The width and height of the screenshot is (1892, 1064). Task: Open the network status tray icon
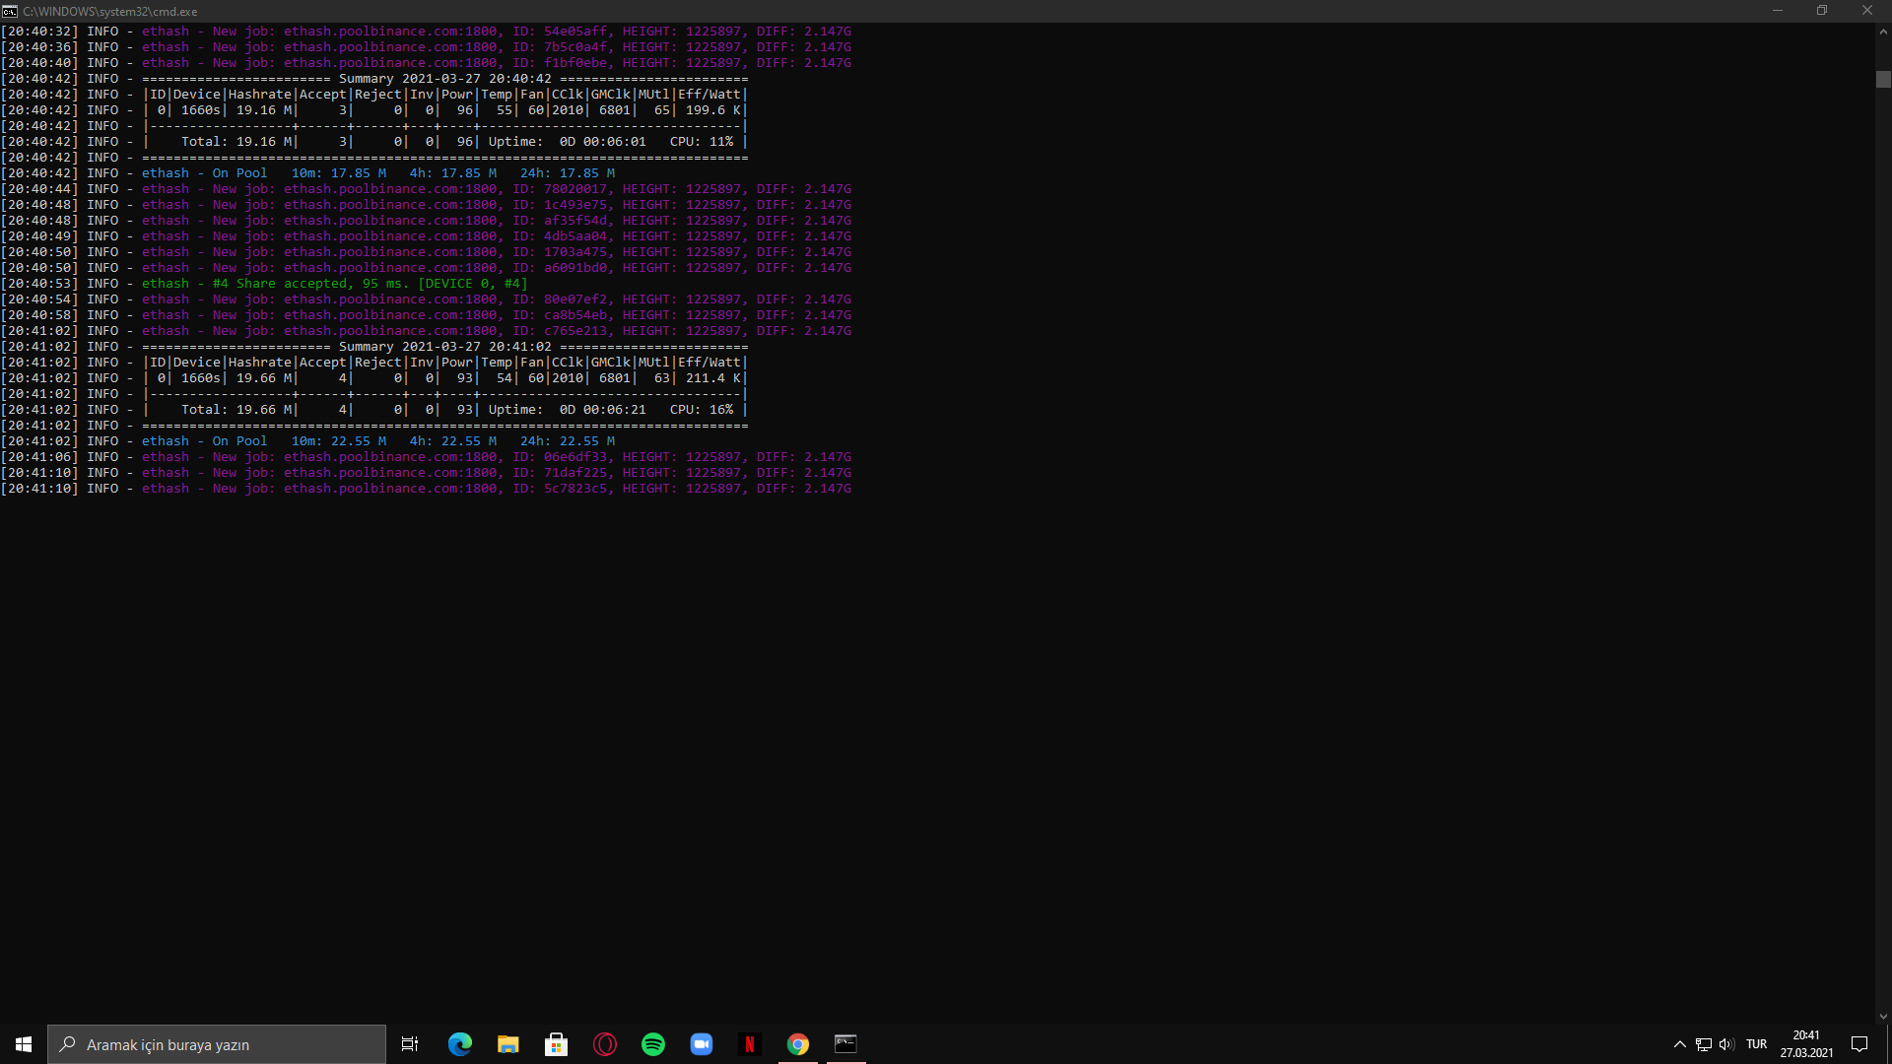tap(1703, 1044)
